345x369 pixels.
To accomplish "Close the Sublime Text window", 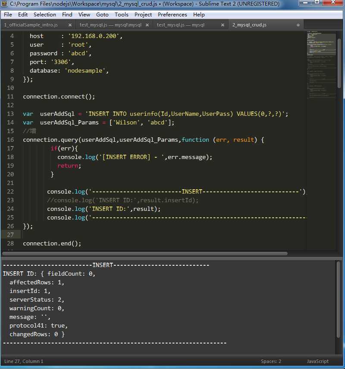I will (333, 3).
